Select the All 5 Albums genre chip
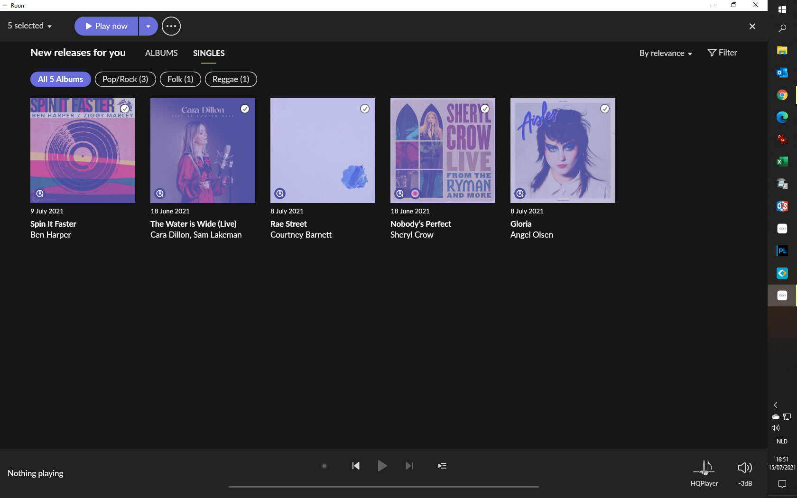Image resolution: width=797 pixels, height=498 pixels. pyautogui.click(x=61, y=79)
